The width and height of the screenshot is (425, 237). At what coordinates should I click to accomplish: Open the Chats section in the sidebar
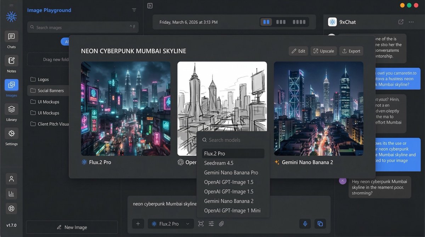pyautogui.click(x=11, y=37)
